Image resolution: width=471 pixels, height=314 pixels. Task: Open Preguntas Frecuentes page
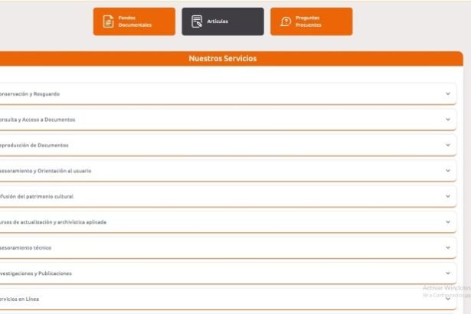[312, 21]
